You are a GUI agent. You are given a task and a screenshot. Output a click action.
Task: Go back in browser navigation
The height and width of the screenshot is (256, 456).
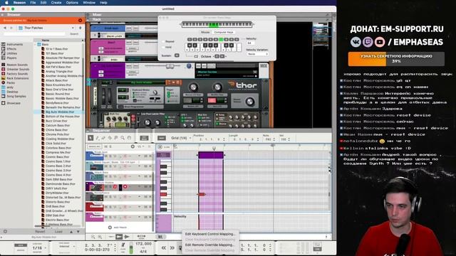point(5,28)
